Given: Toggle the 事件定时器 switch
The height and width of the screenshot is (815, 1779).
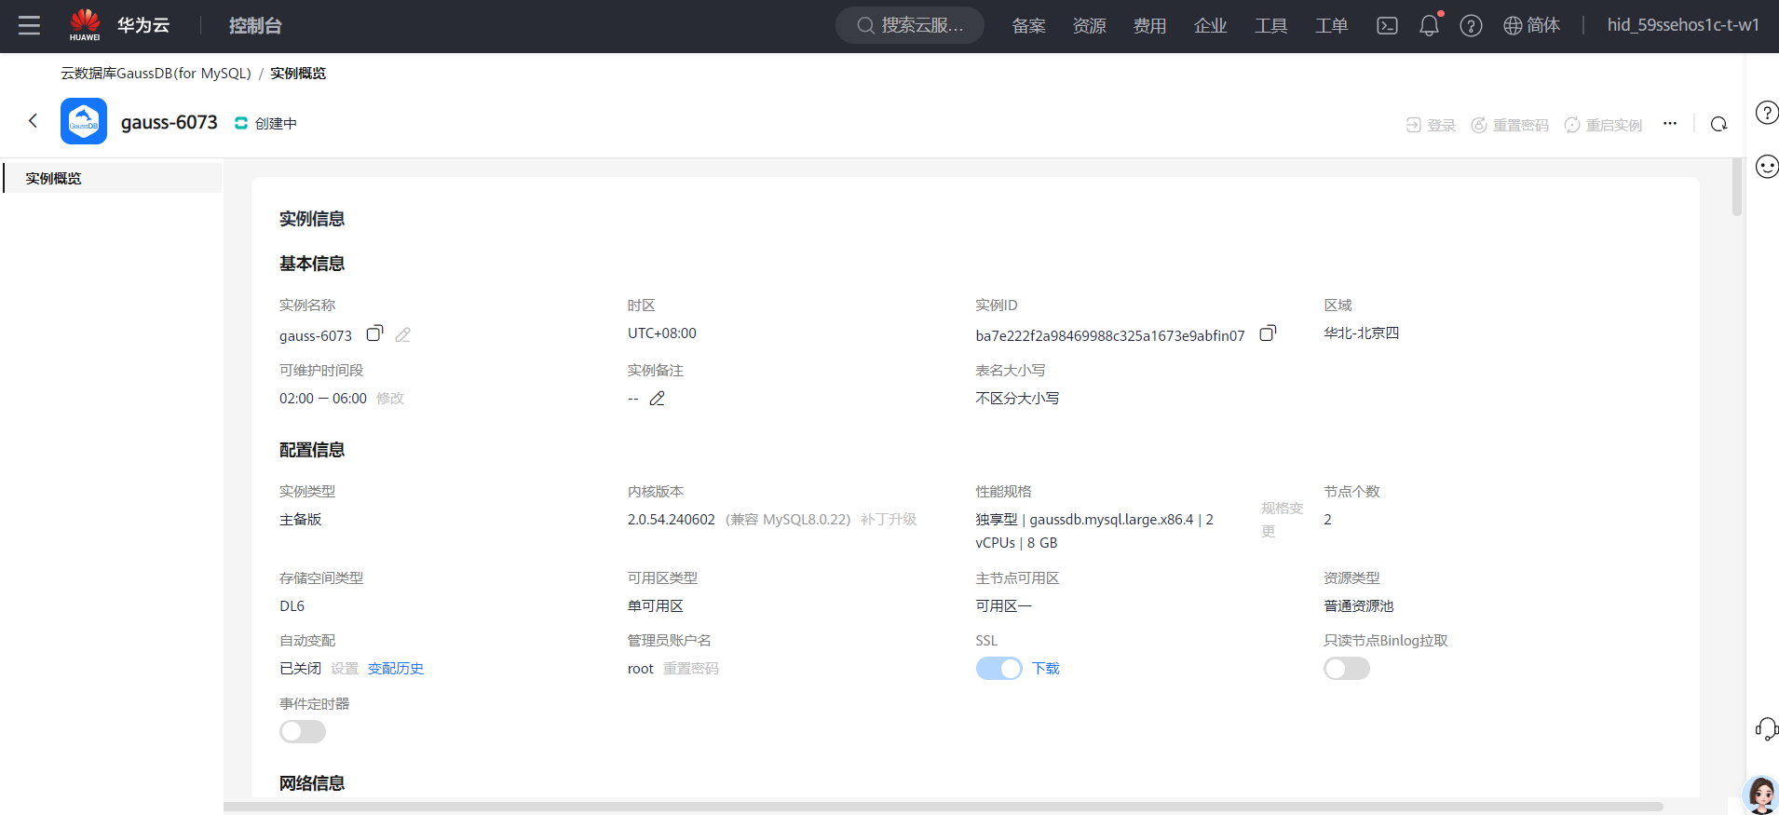Looking at the screenshot, I should (303, 732).
